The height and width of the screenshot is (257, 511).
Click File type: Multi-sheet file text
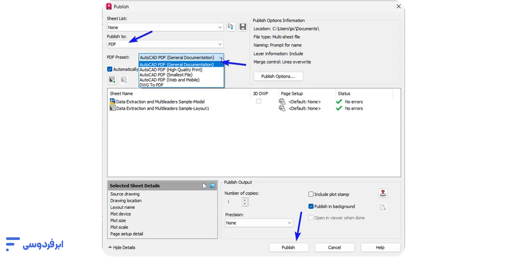pyautogui.click(x=276, y=37)
